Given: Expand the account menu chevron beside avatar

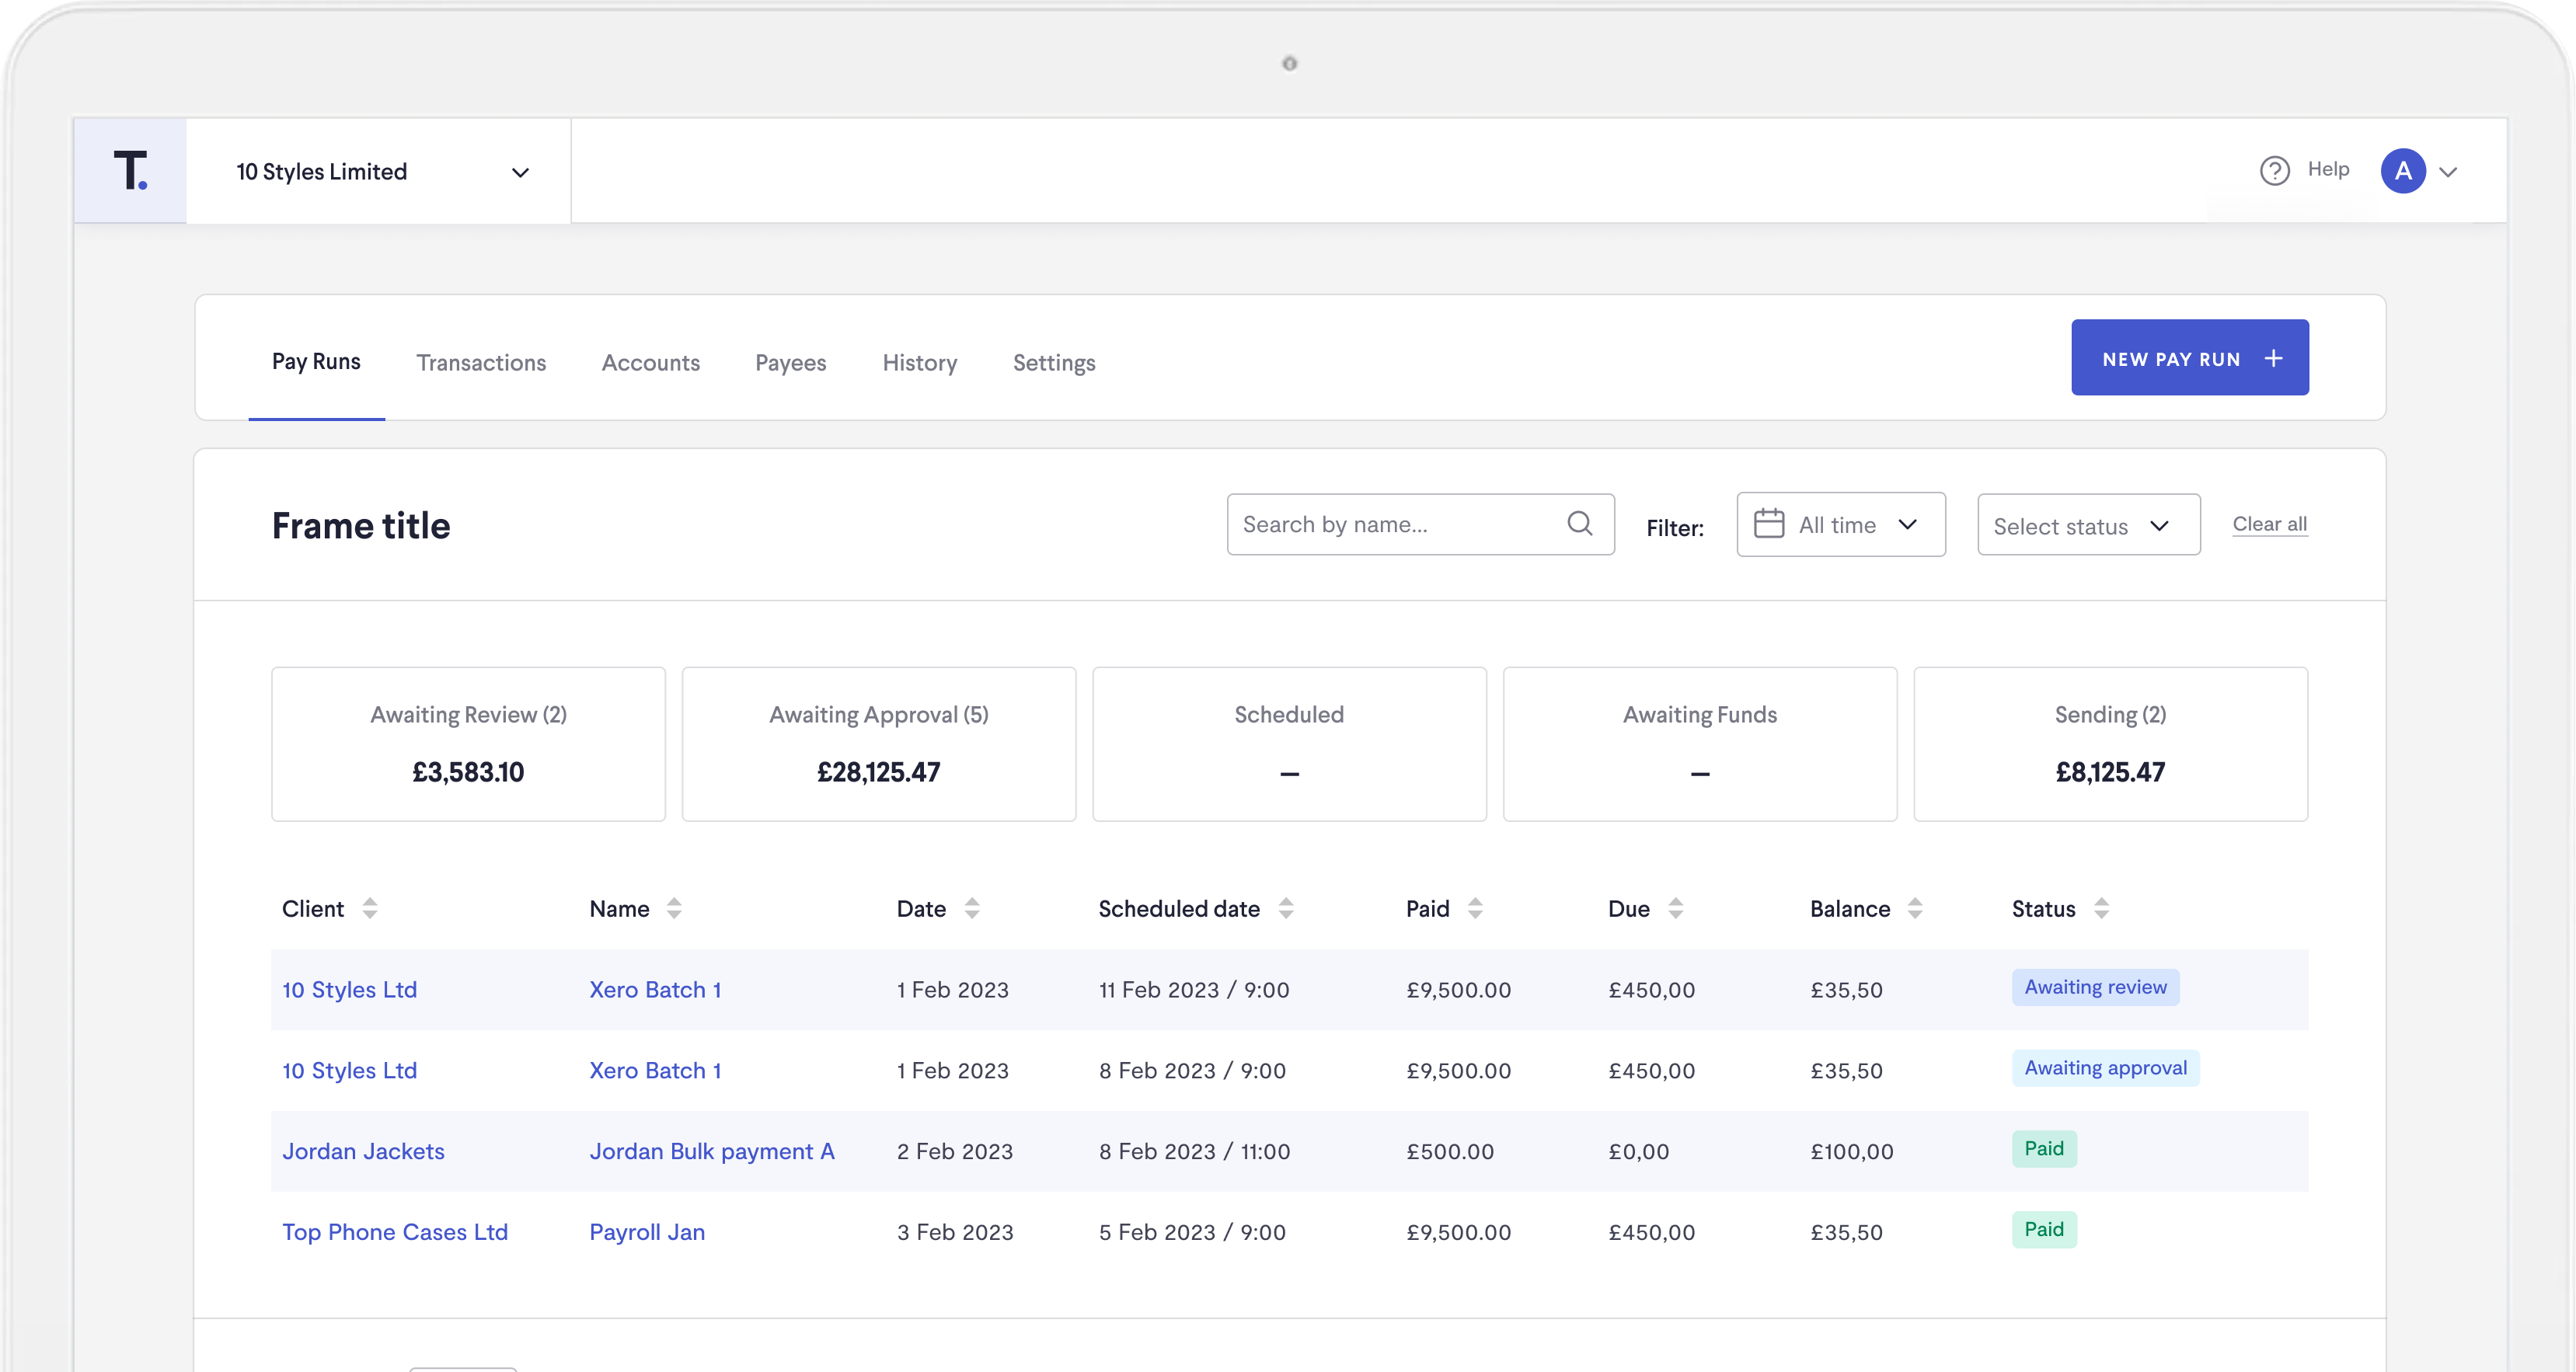Looking at the screenshot, I should pos(2448,172).
